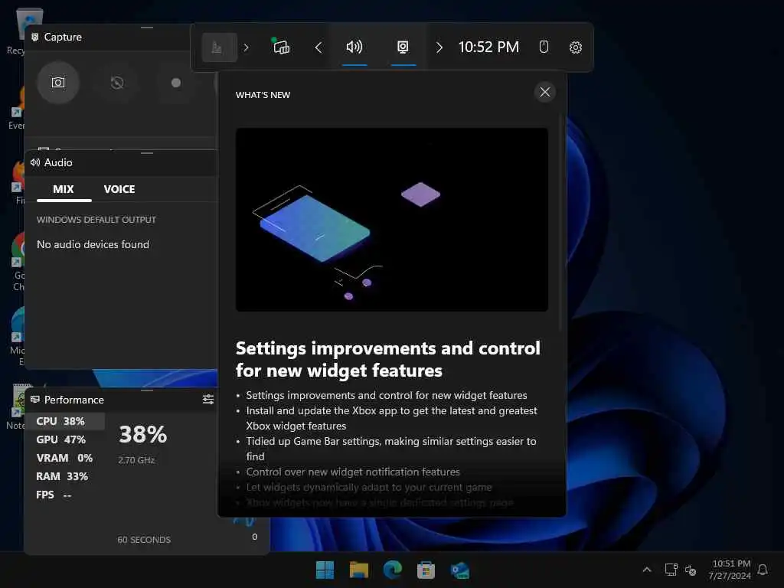Viewport: 784px width, 588px height.
Task: Start recording with the record dot button
Action: [x=176, y=83]
